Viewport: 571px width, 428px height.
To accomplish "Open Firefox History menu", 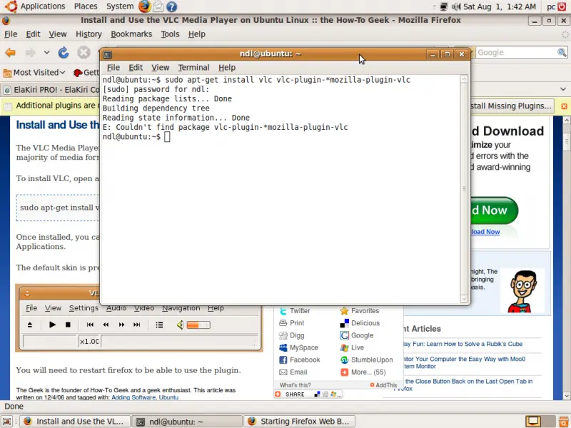I will coord(89,34).
